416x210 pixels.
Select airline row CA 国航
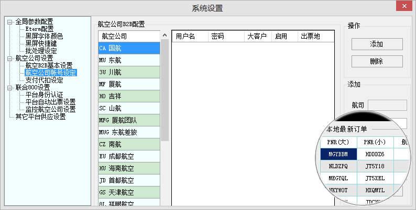point(129,48)
